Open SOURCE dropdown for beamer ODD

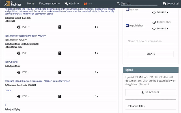[160, 12]
